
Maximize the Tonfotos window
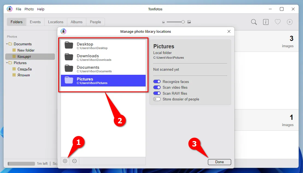pos(282,9)
